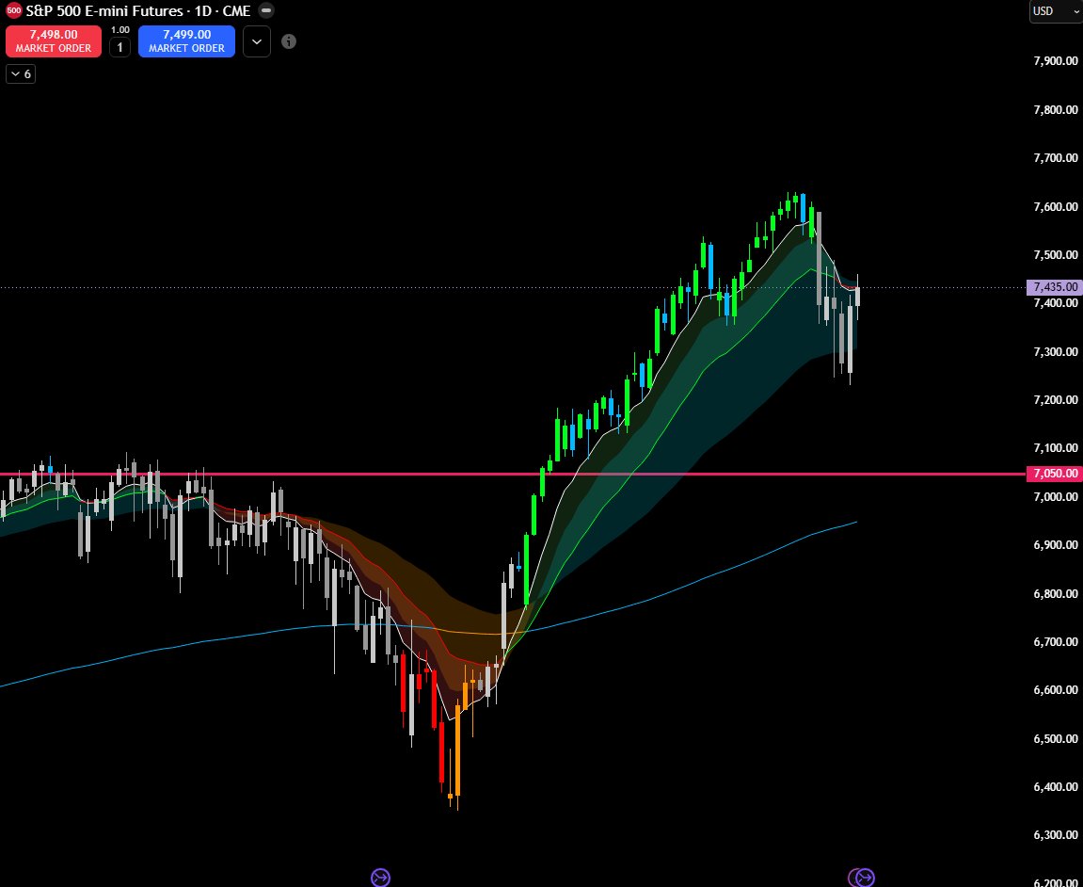Collapse the 6 indicators legend
This screenshot has width=1083, height=887.
pyautogui.click(x=21, y=74)
